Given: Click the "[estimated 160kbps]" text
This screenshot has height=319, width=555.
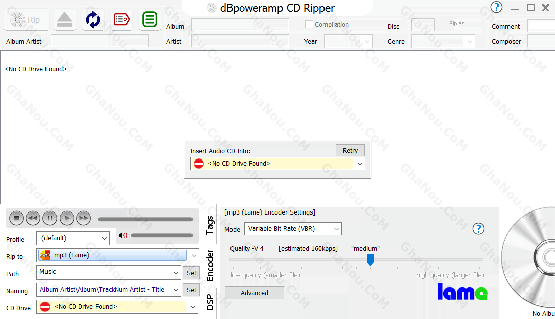Looking at the screenshot, I should (308, 249).
